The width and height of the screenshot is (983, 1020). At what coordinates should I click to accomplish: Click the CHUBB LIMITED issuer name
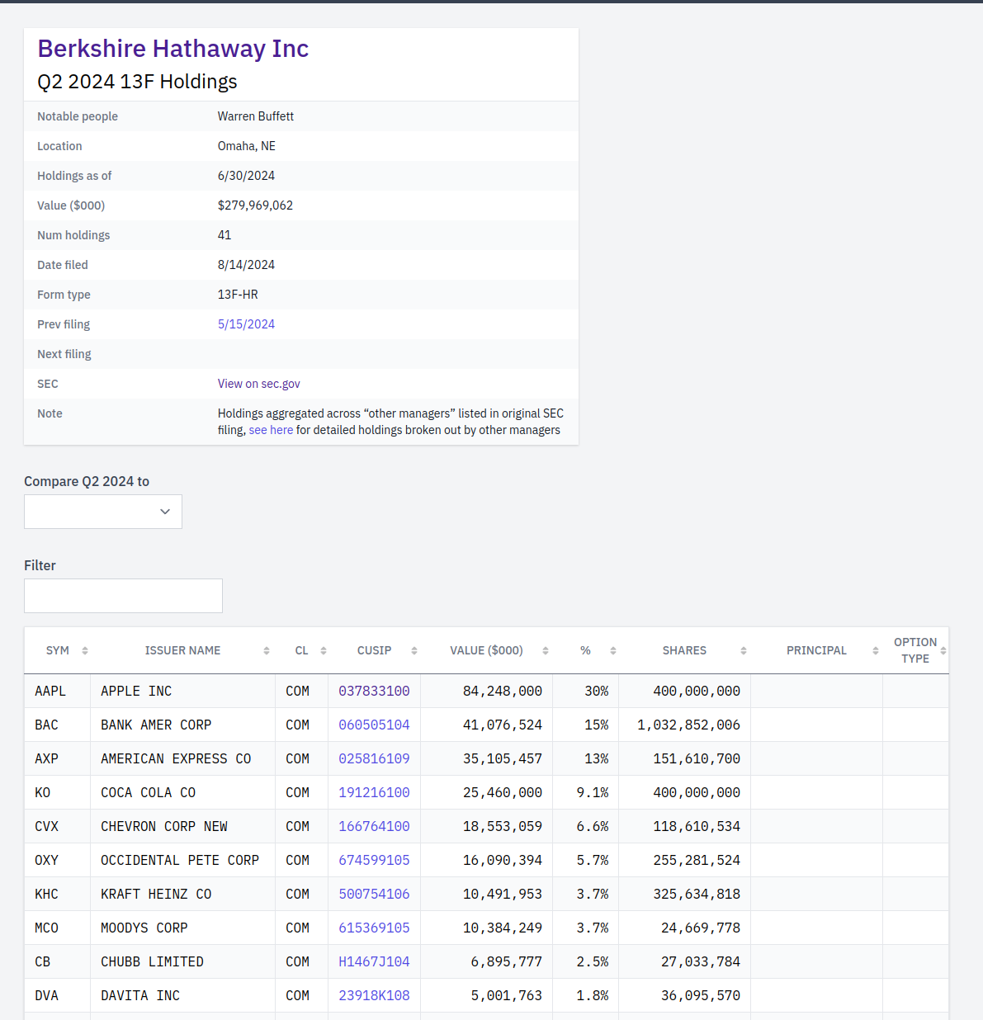pyautogui.click(x=152, y=962)
